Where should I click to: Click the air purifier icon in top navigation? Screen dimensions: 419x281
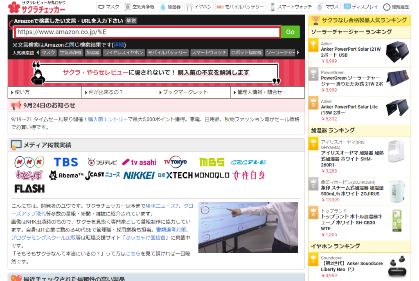pos(128,7)
